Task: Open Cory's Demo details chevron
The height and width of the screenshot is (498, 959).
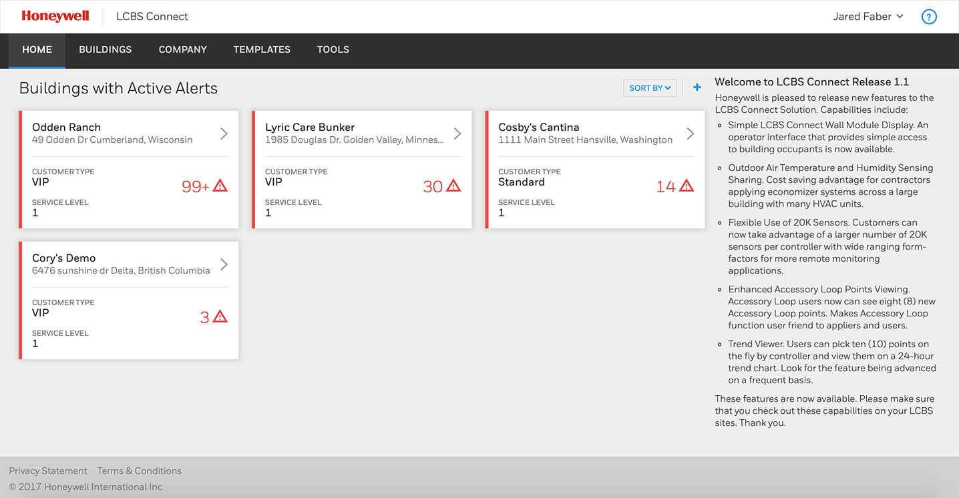Action: (x=224, y=264)
